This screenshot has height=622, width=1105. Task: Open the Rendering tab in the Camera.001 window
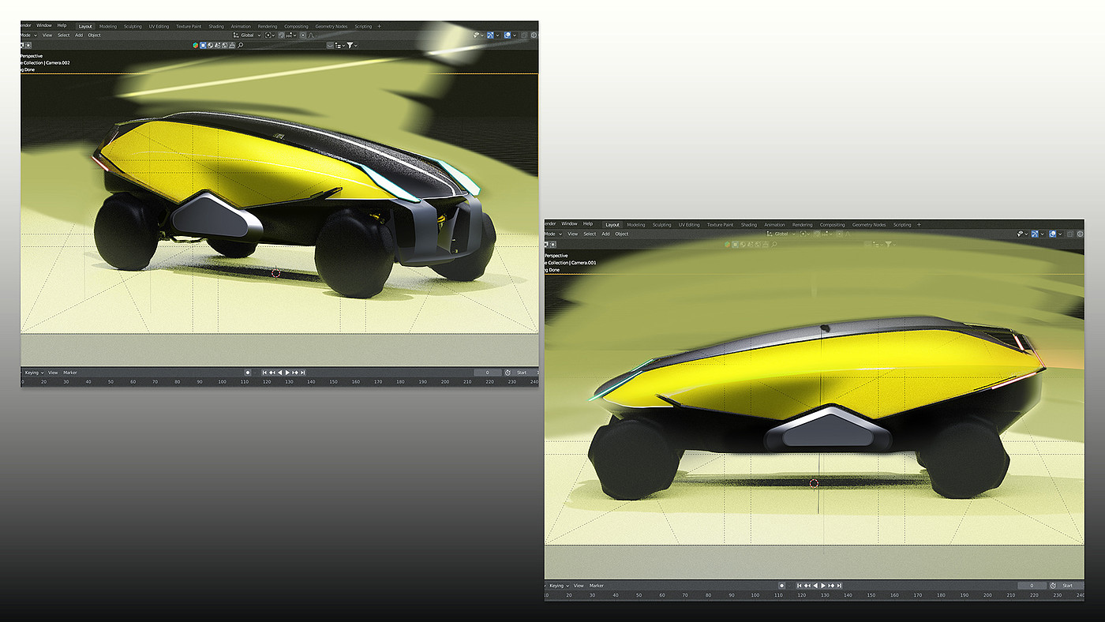(x=803, y=224)
